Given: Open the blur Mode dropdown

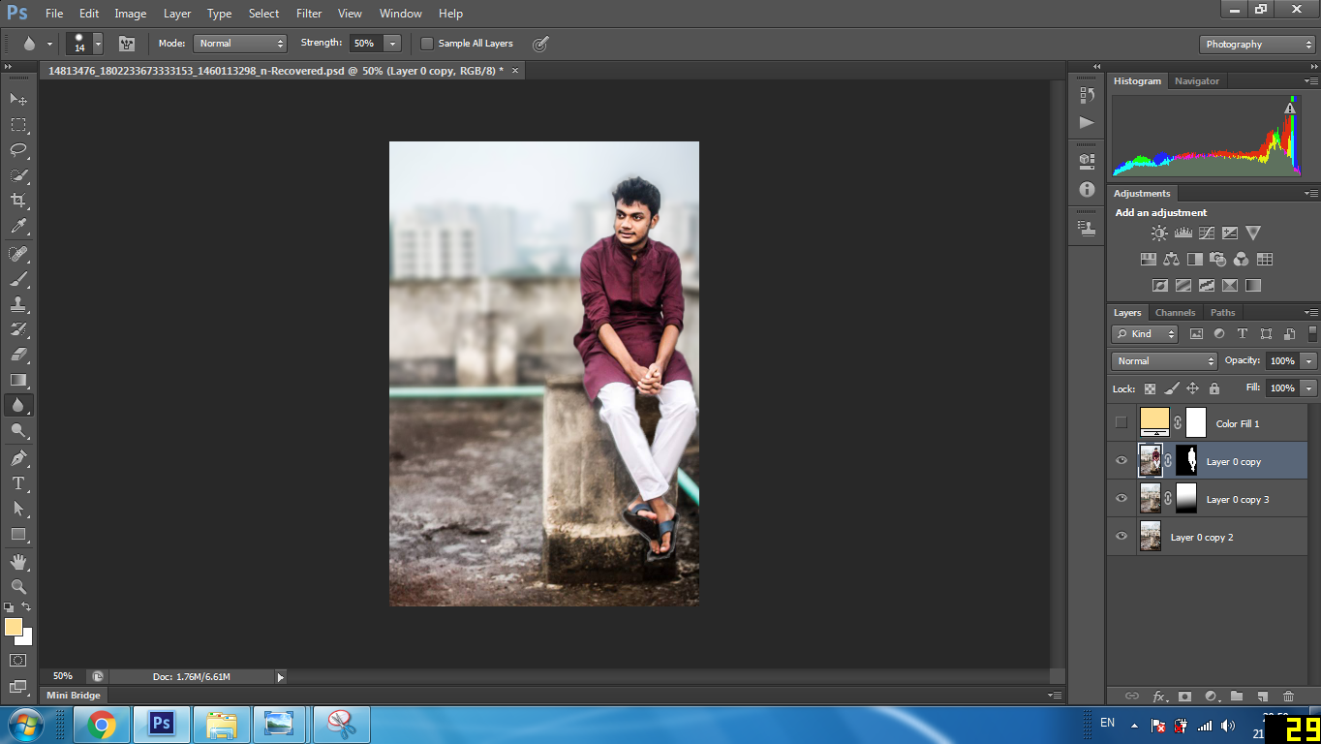Looking at the screenshot, I should point(240,44).
